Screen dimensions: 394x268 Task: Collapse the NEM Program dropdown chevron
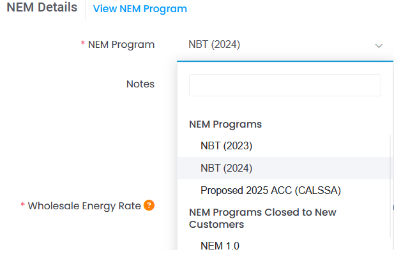pos(379,46)
